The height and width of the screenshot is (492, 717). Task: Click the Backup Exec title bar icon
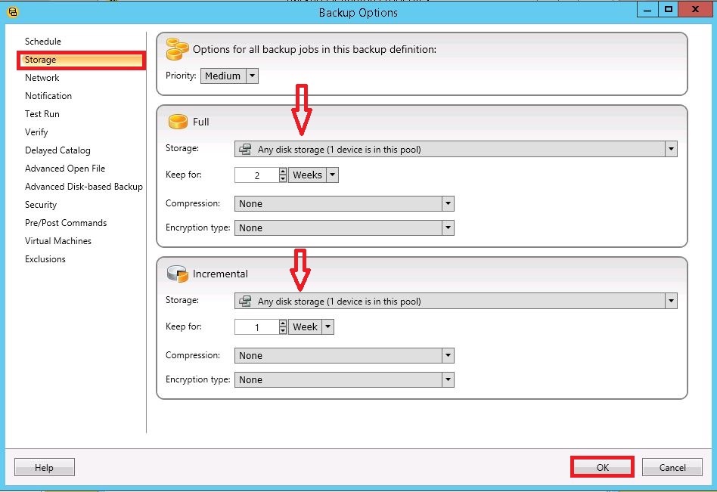13,11
